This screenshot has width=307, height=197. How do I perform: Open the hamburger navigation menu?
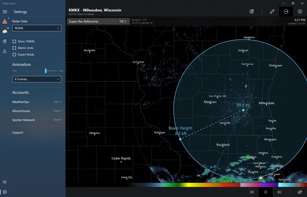point(5,12)
